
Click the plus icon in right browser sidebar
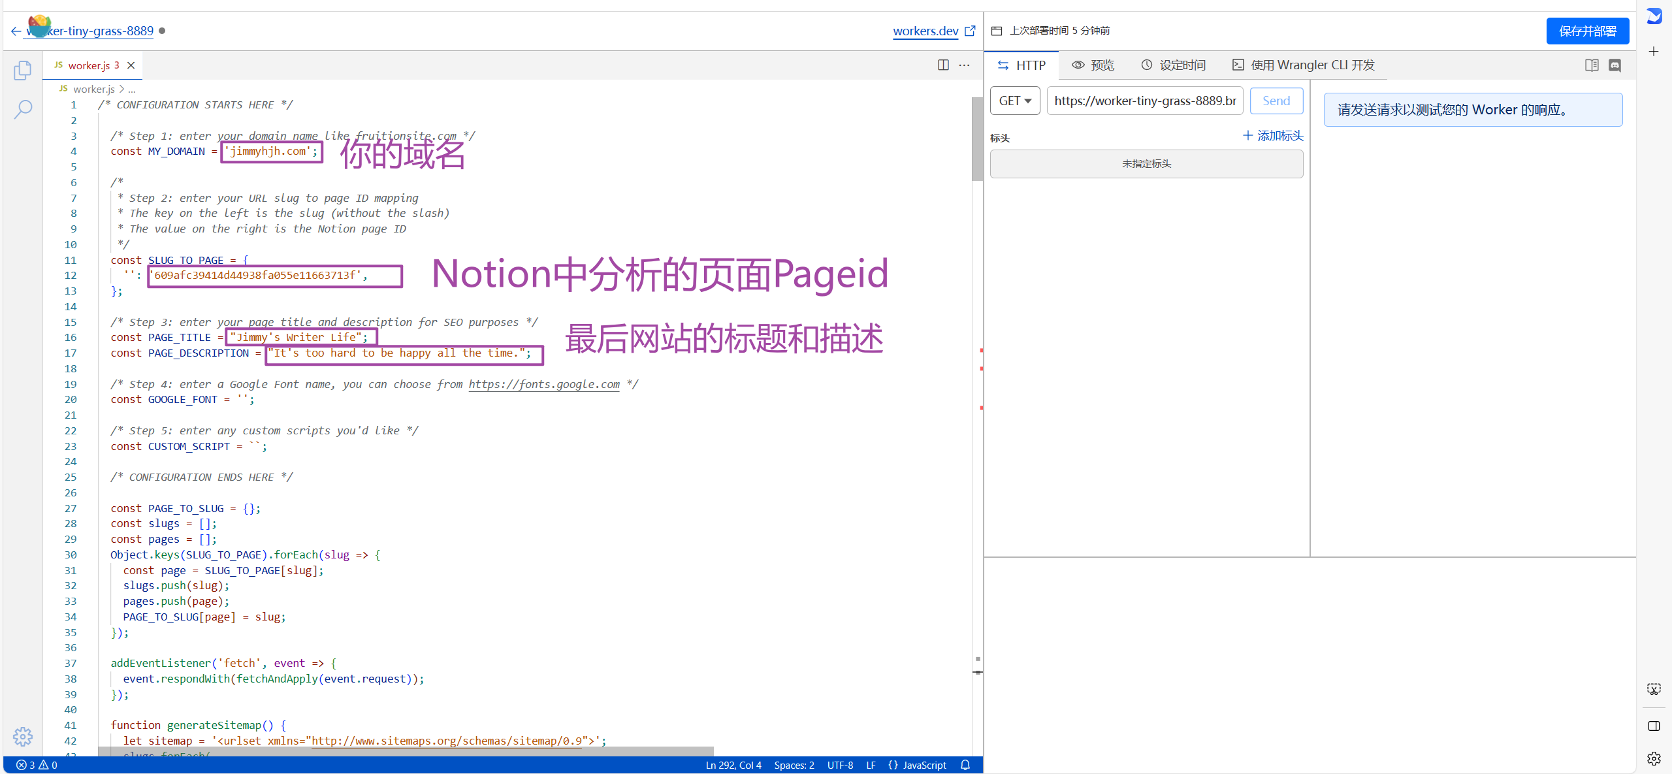pos(1654,51)
